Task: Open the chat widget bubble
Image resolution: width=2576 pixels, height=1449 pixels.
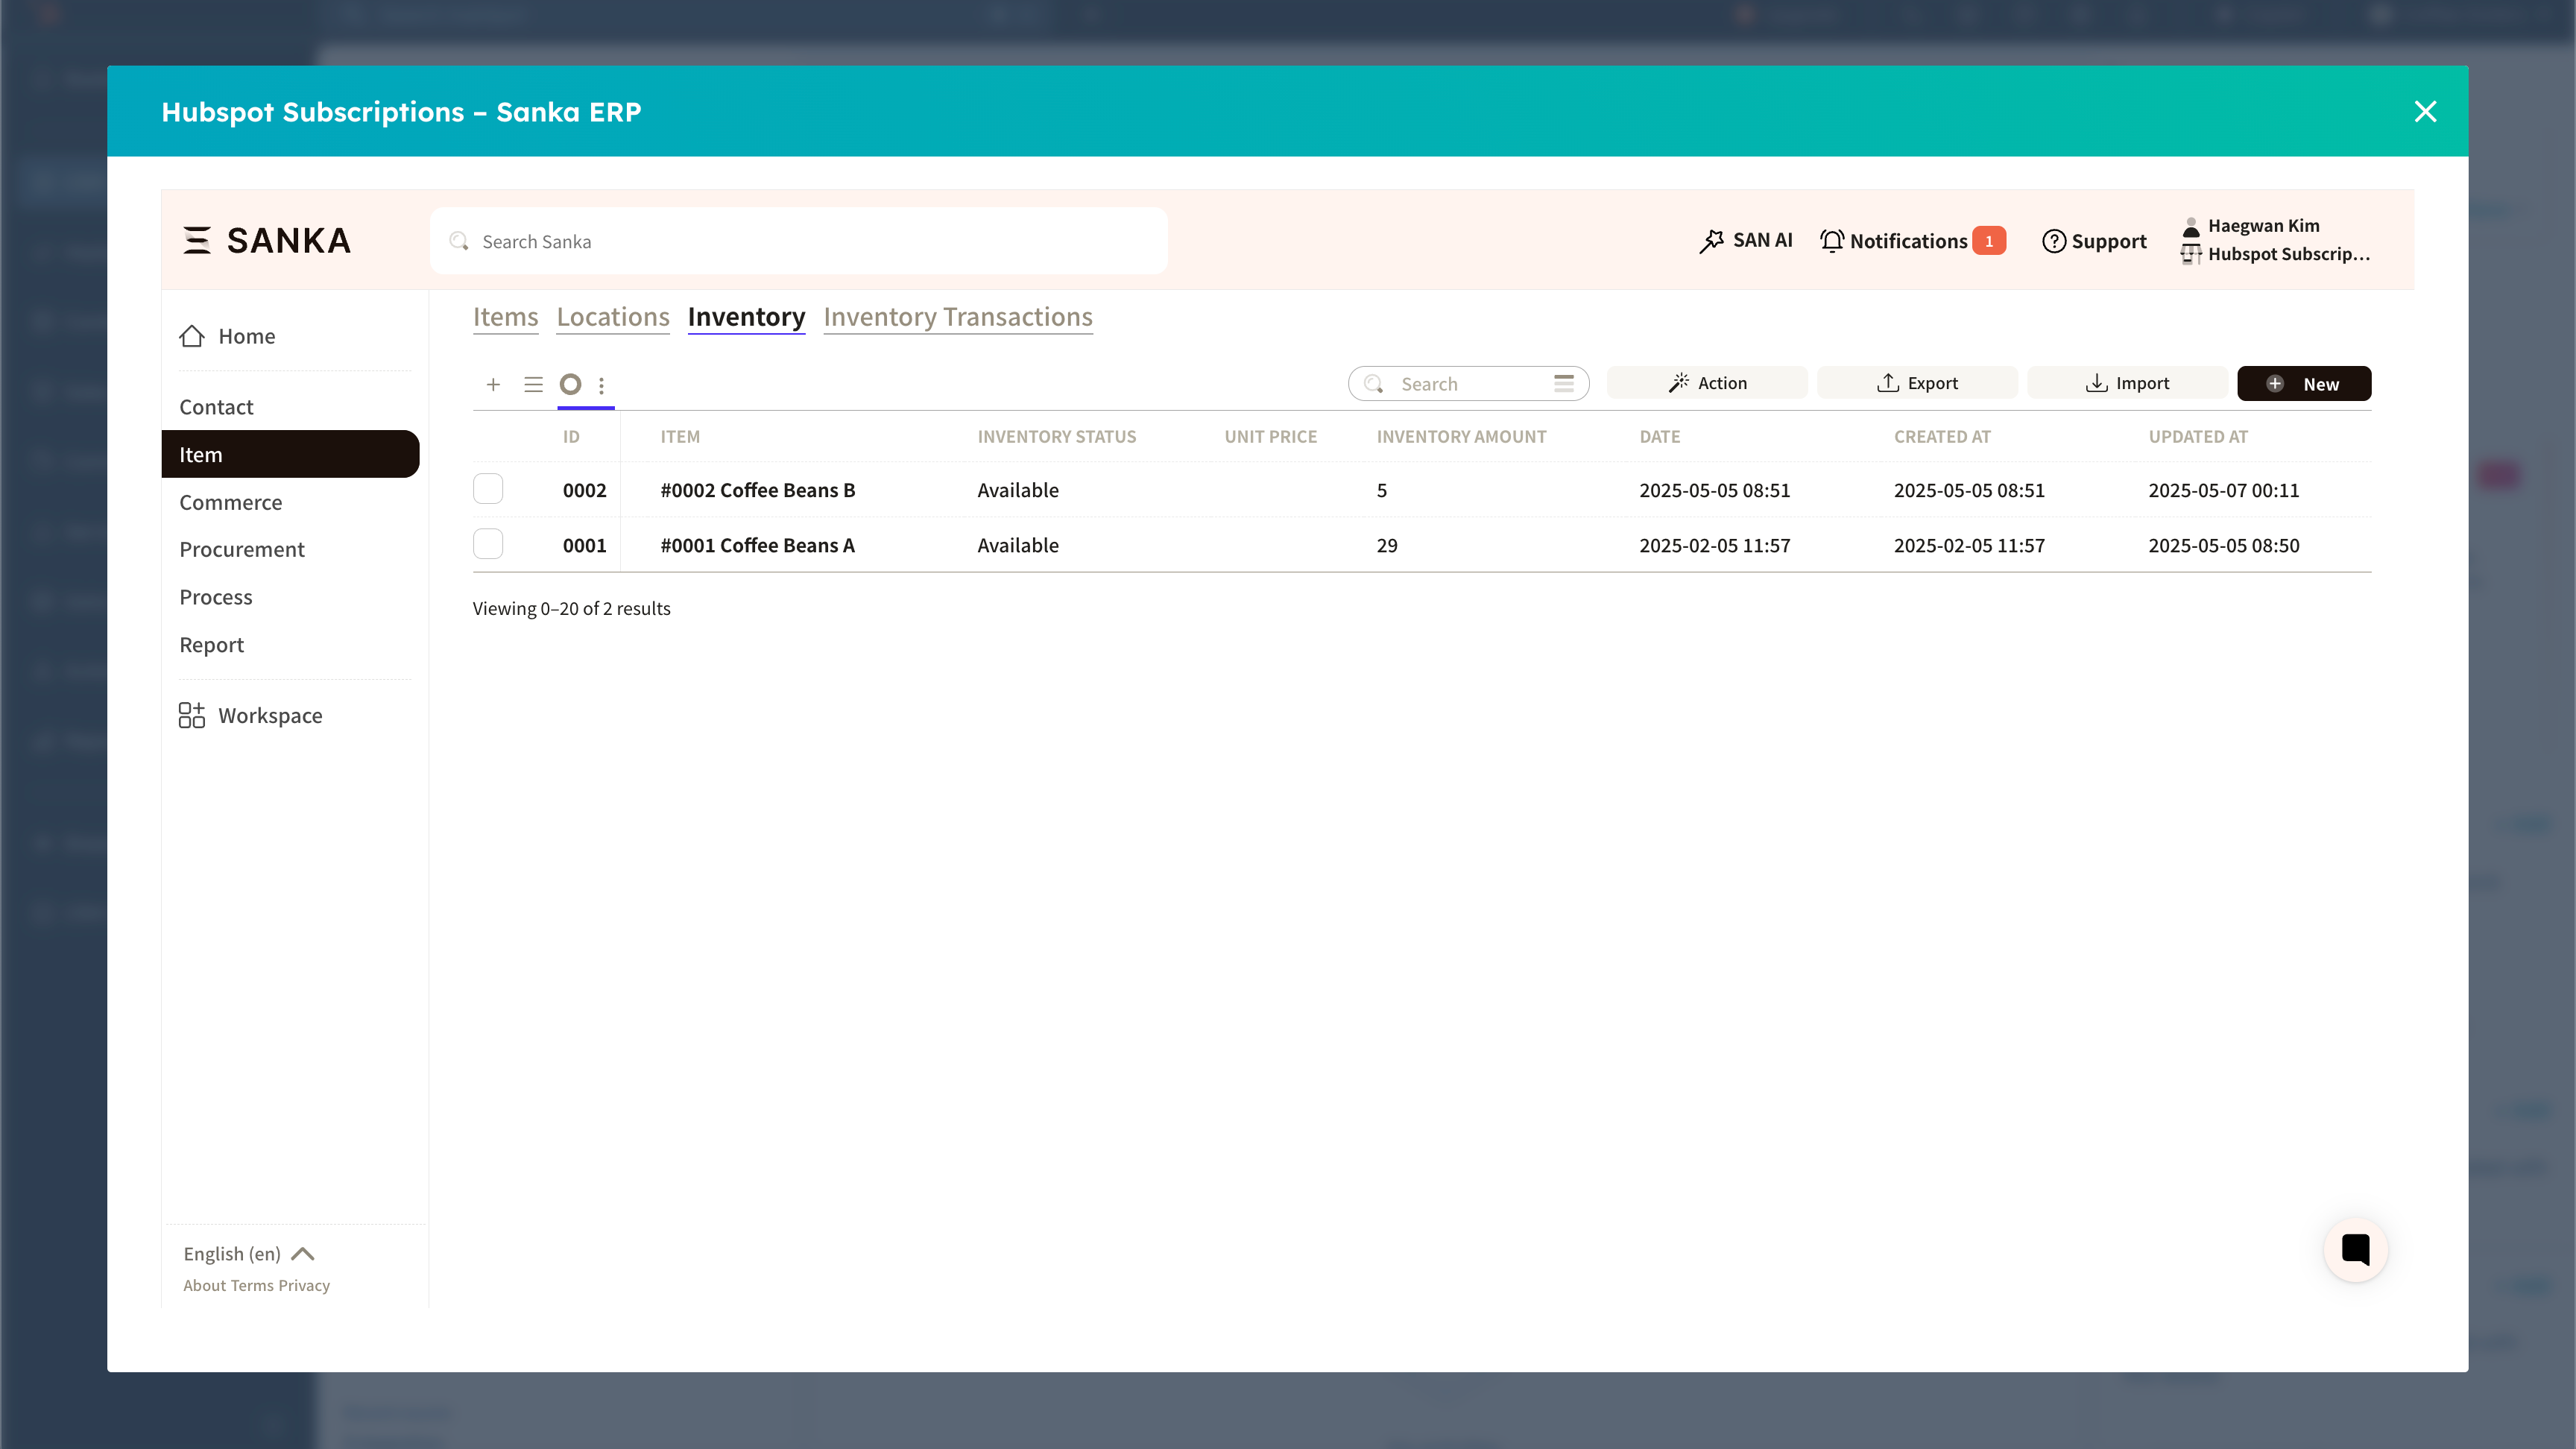Action: (x=2355, y=1249)
